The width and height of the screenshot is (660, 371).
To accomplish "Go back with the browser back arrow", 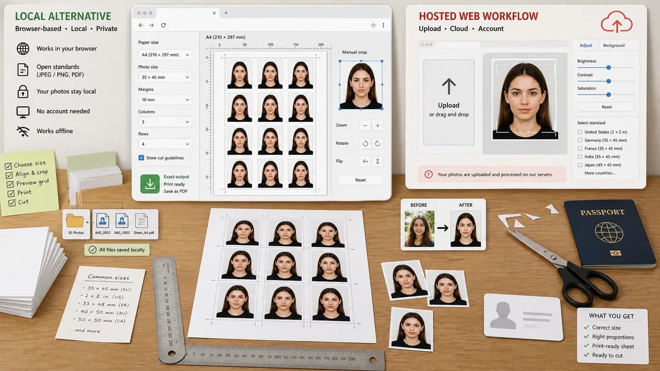I will (x=141, y=25).
